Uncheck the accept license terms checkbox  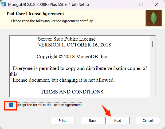[x=11, y=105]
